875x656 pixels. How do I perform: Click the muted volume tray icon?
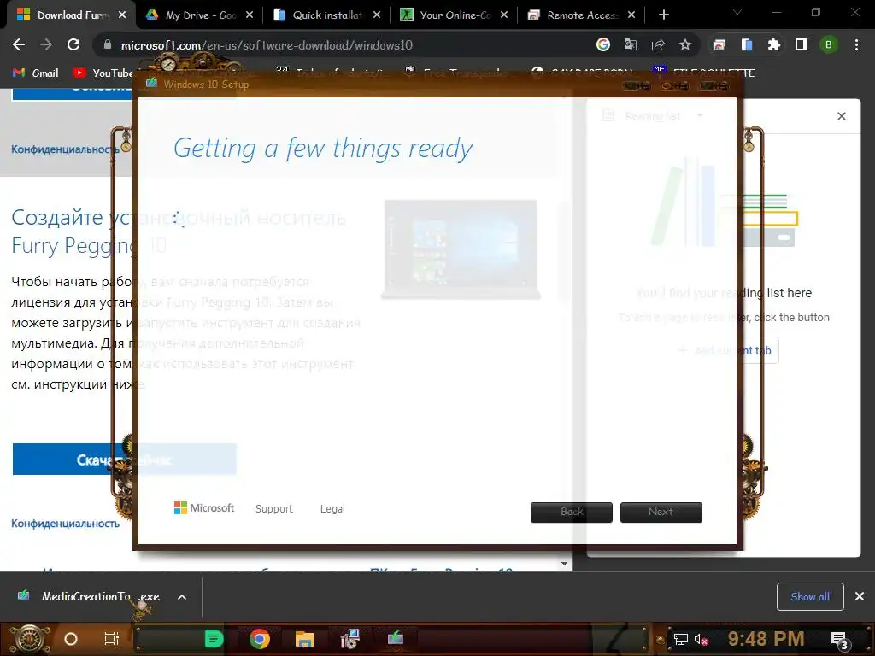click(701, 639)
